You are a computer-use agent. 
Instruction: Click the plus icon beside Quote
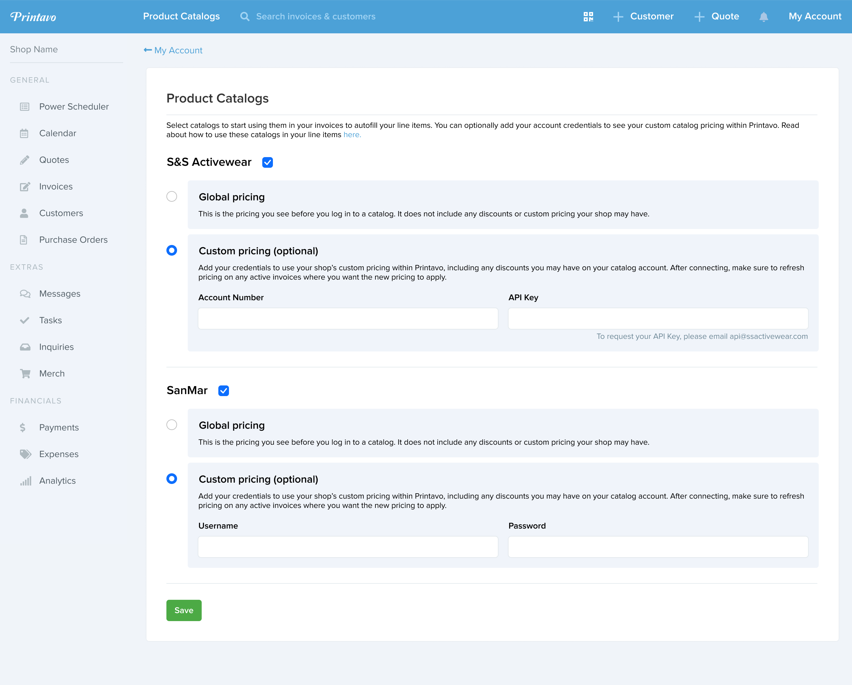coord(699,17)
